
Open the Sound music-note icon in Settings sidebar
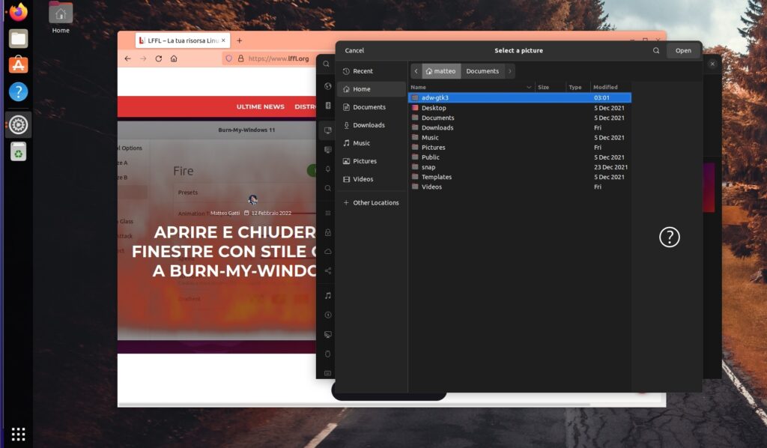[x=328, y=295]
